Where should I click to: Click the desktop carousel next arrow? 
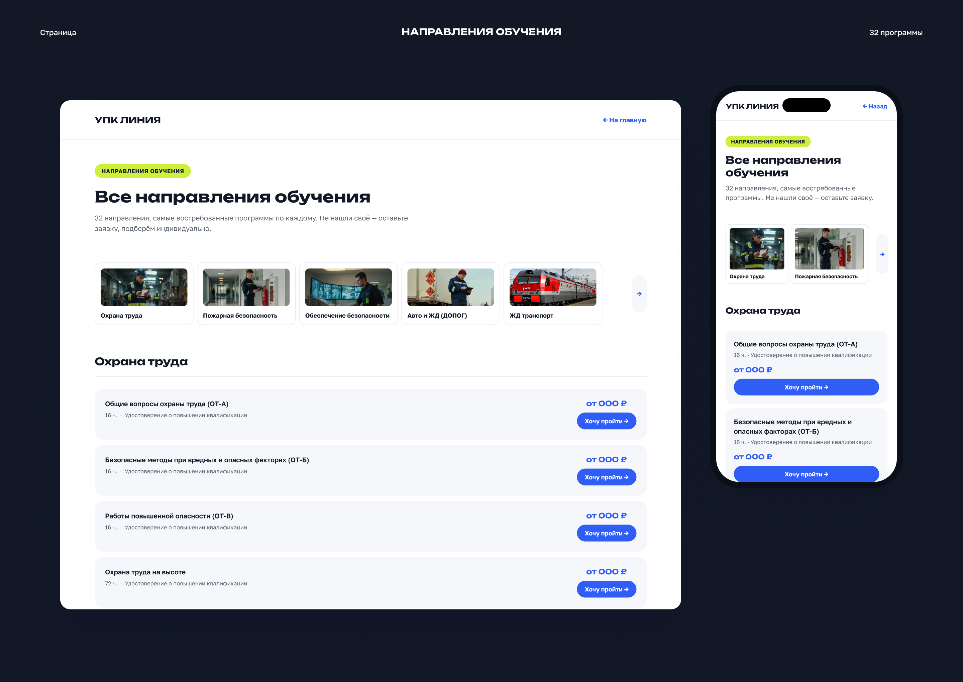[x=639, y=294]
